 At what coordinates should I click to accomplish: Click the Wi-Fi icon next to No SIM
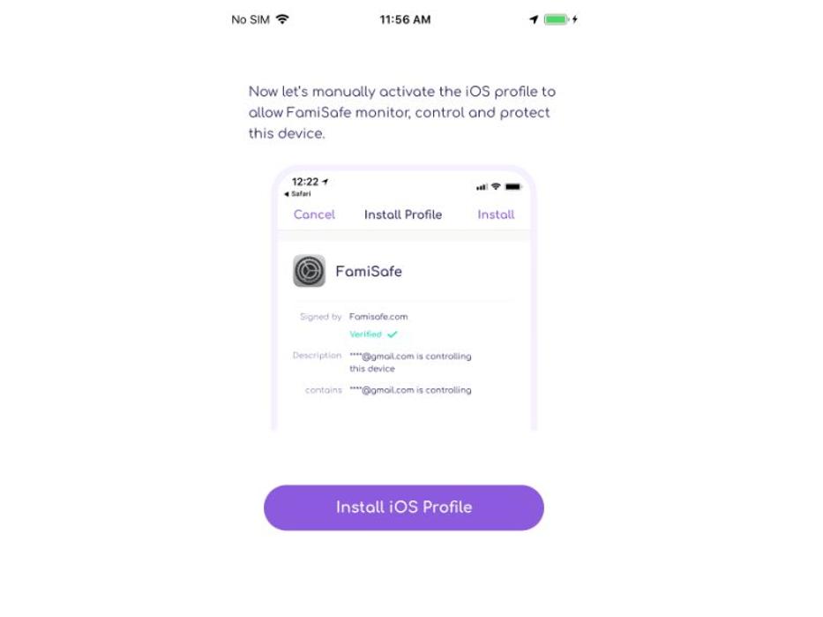click(x=282, y=19)
